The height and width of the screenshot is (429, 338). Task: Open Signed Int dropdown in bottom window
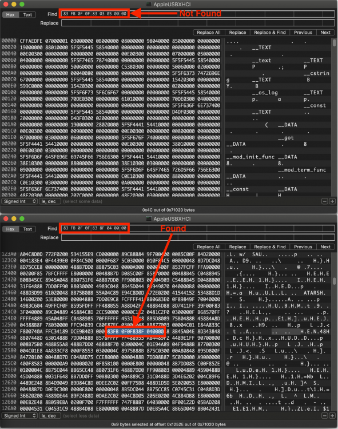pos(19,416)
